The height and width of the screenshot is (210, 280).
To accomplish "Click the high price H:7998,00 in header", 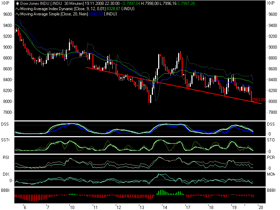I will click(x=150, y=3).
